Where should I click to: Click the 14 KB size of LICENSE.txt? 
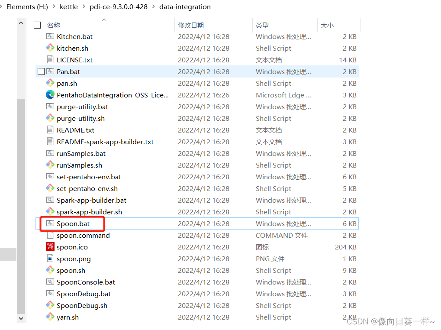click(348, 60)
